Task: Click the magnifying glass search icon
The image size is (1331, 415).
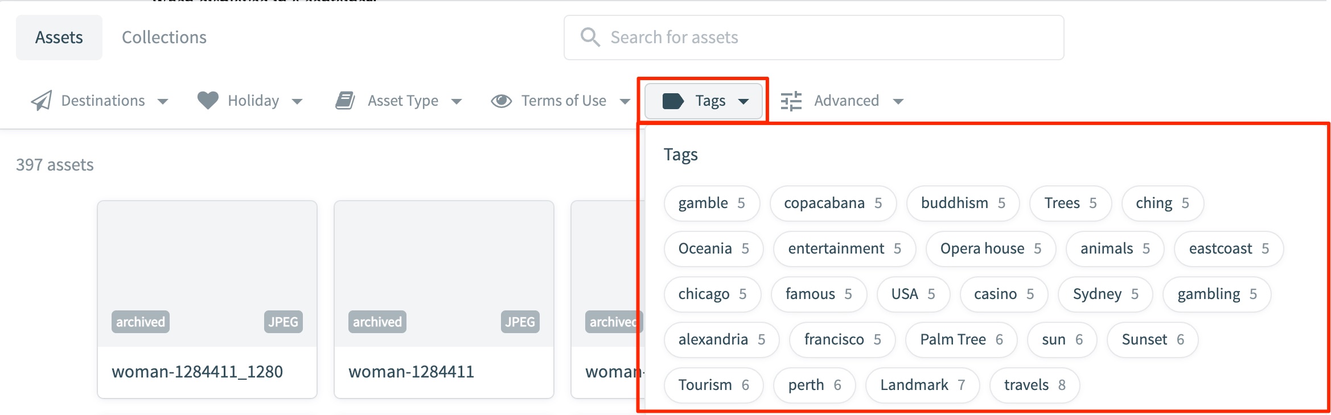Action: pyautogui.click(x=589, y=36)
